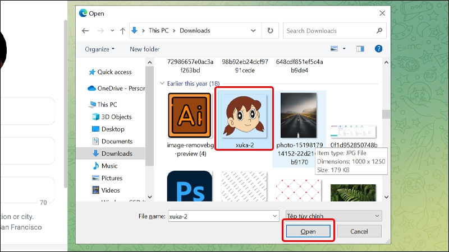Toggle the preview pane icon

coord(360,49)
